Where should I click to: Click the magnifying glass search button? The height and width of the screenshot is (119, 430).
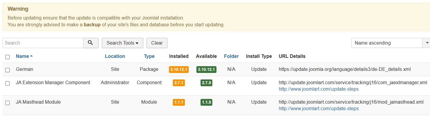[x=91, y=43]
